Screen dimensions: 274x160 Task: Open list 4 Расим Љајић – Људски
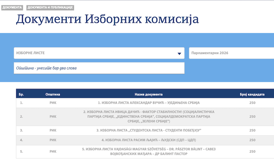(x=149, y=140)
